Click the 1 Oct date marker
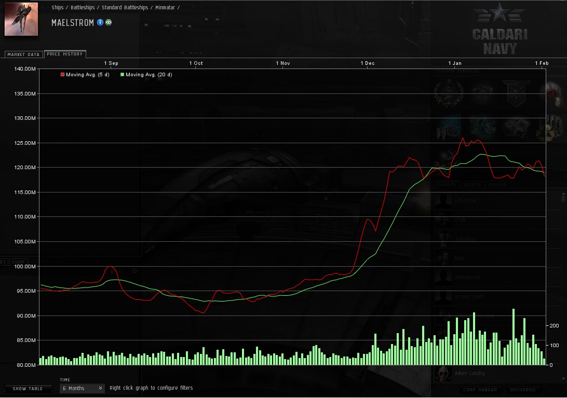This screenshot has height=398, width=567. [x=196, y=63]
